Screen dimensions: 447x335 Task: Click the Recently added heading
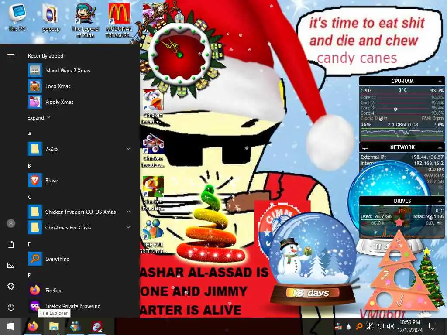pos(45,55)
